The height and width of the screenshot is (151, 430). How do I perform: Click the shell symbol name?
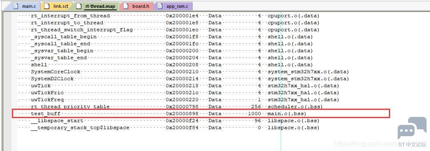39,65
